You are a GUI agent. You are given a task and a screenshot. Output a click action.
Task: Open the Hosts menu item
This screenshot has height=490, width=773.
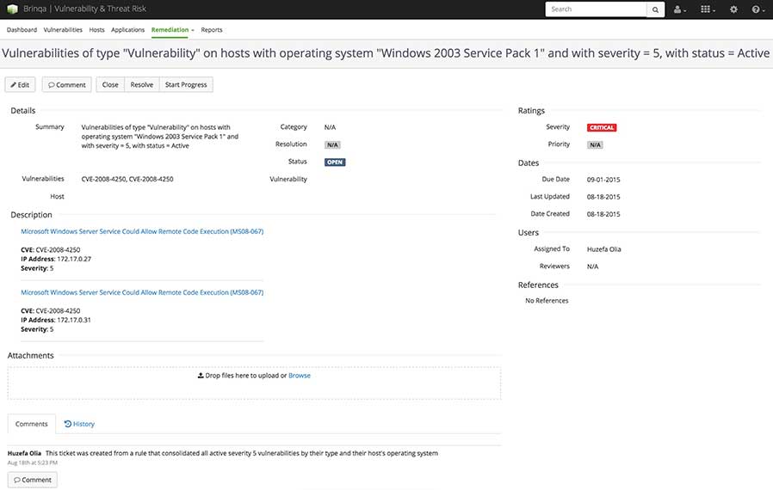(x=96, y=29)
